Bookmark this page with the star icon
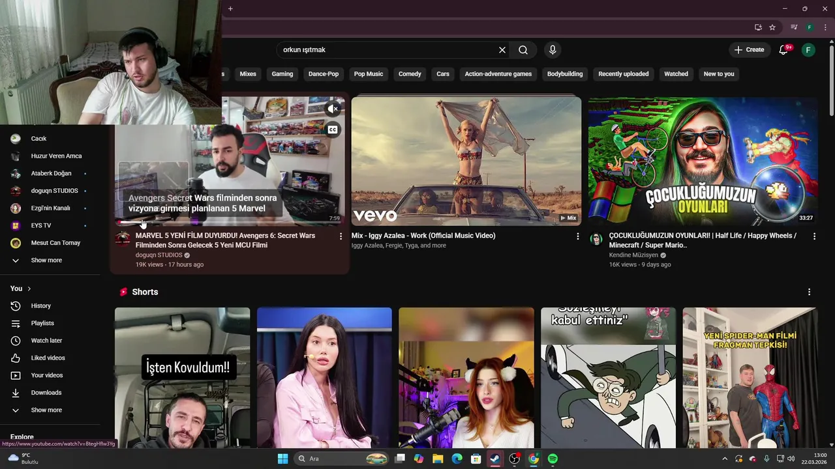The width and height of the screenshot is (835, 469). pos(772,27)
